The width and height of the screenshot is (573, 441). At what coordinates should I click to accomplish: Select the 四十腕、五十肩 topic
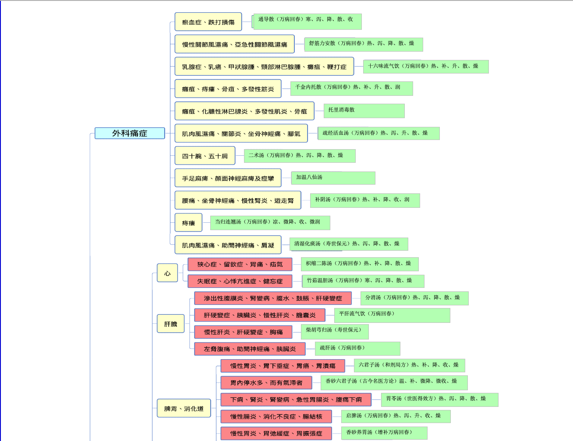(205, 156)
